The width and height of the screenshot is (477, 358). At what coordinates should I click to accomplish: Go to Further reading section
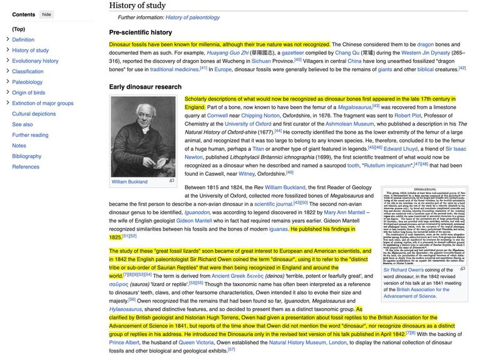[x=30, y=135]
